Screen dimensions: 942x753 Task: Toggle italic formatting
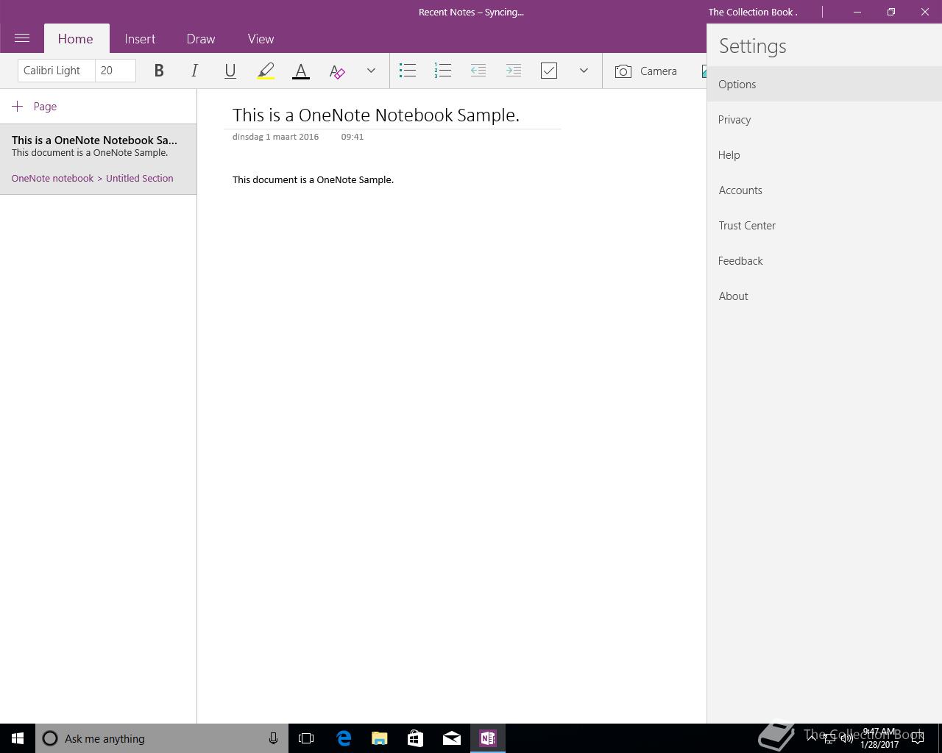coord(194,71)
